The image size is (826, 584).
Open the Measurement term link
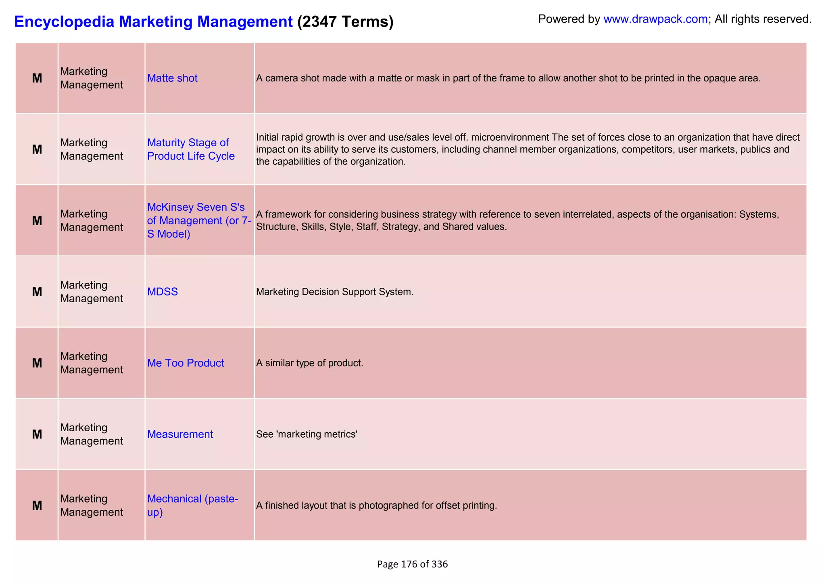click(x=180, y=434)
